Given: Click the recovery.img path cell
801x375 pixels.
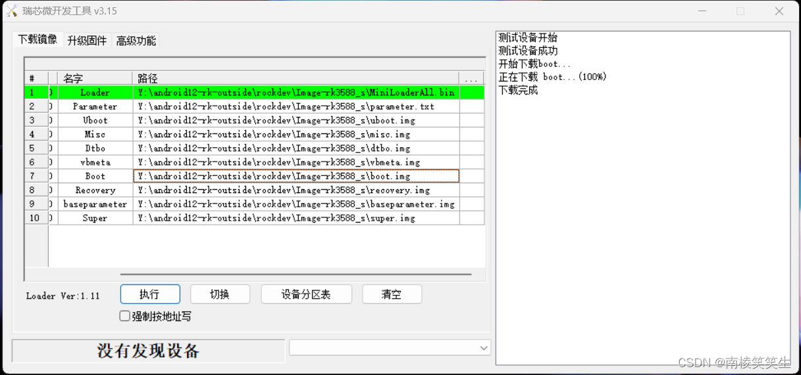Looking at the screenshot, I should [x=296, y=190].
